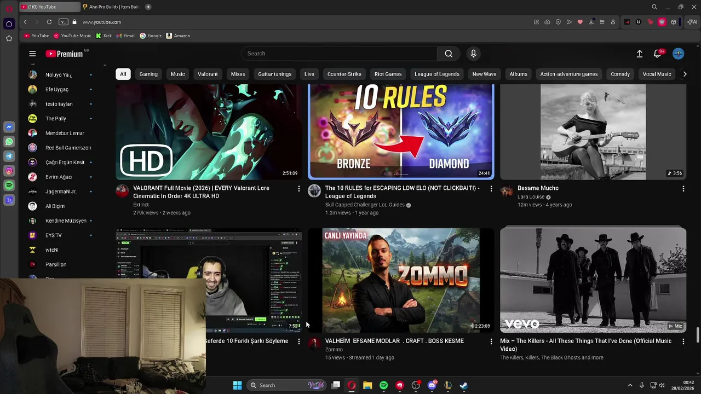Select the Guitar tunings filter chip
This screenshot has height=394, width=701.
tap(275, 74)
